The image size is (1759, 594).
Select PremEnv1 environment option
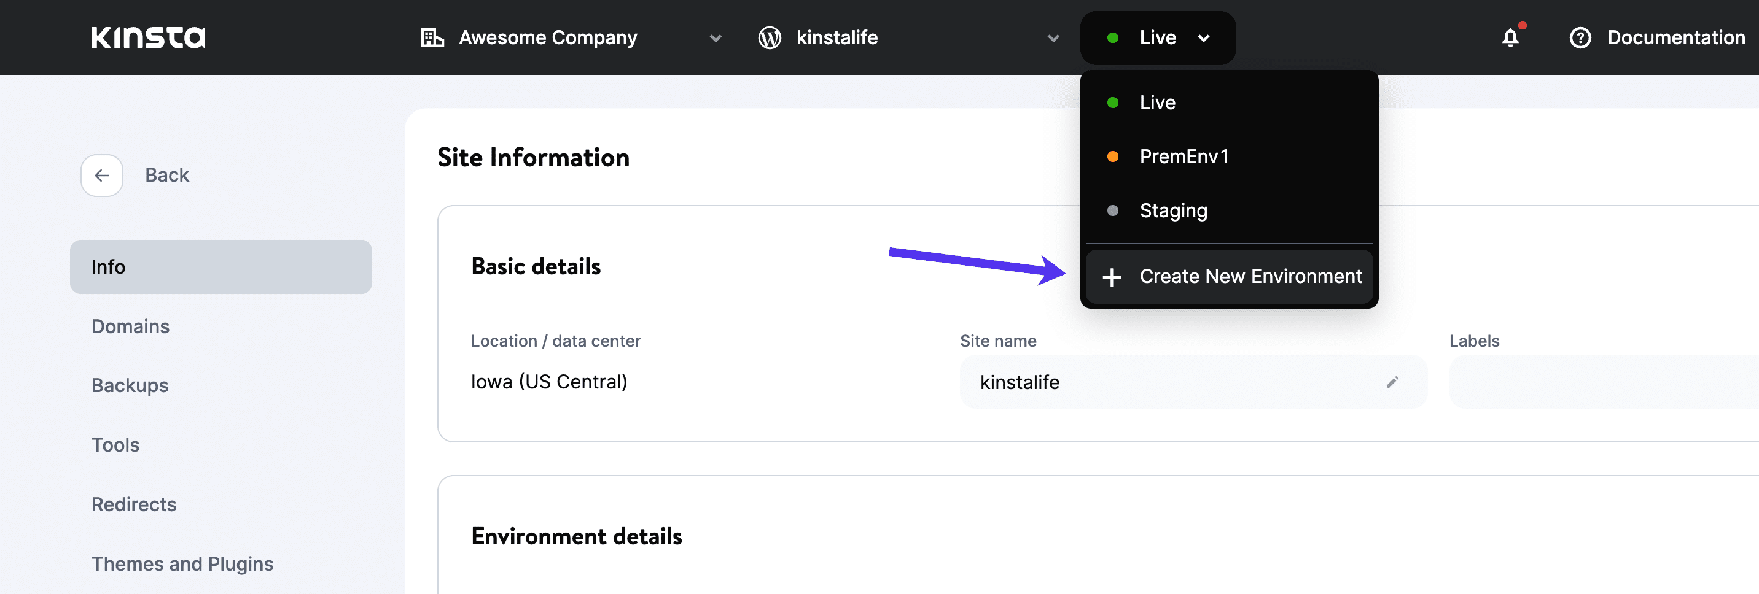coord(1184,156)
